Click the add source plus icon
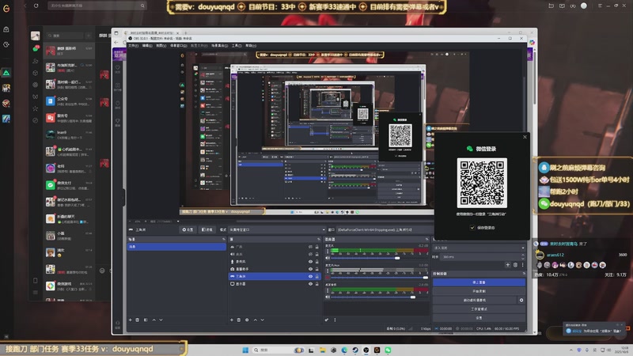 click(x=230, y=320)
